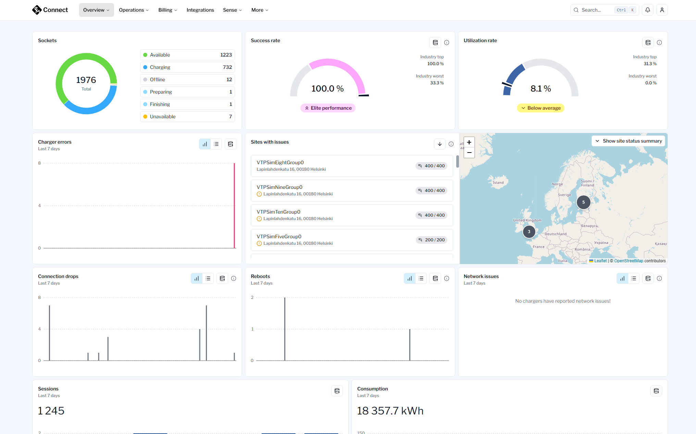Expand the Operations menu dropdown
Screen dimensions: 696x434
pyautogui.click(x=134, y=10)
